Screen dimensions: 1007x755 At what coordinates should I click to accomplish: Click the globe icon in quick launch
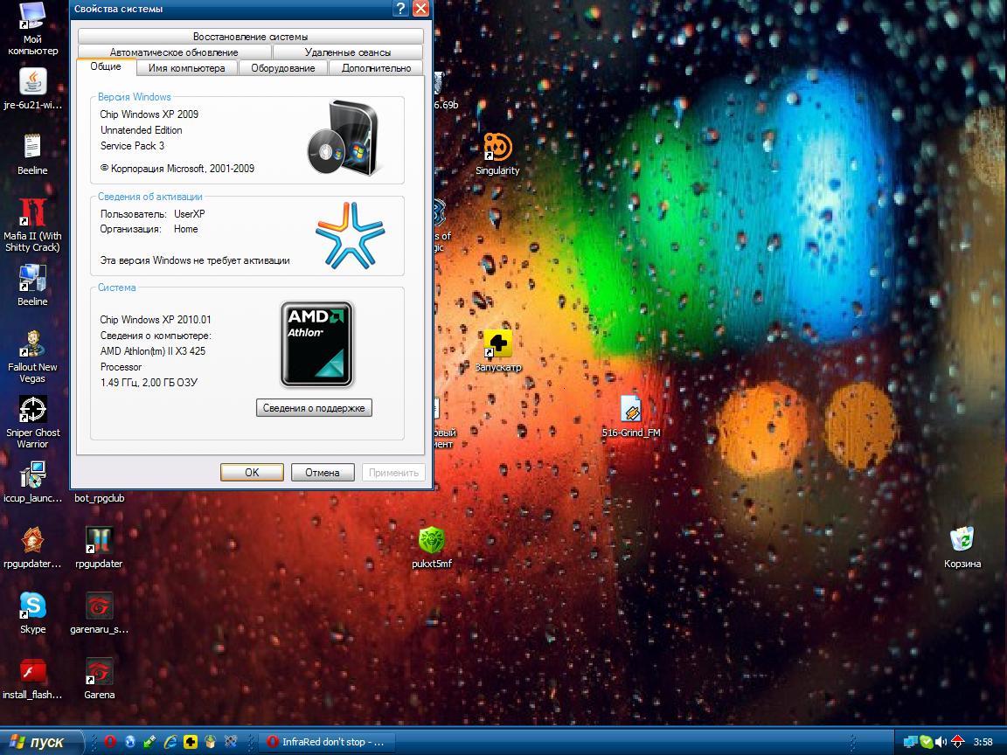pyautogui.click(x=129, y=742)
